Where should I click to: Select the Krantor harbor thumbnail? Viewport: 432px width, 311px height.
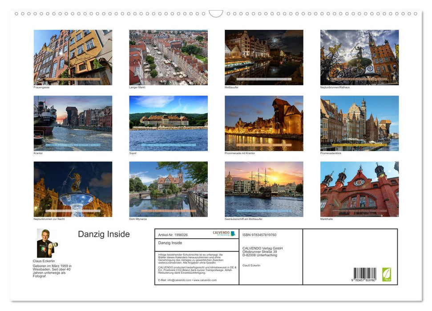pos(73,123)
